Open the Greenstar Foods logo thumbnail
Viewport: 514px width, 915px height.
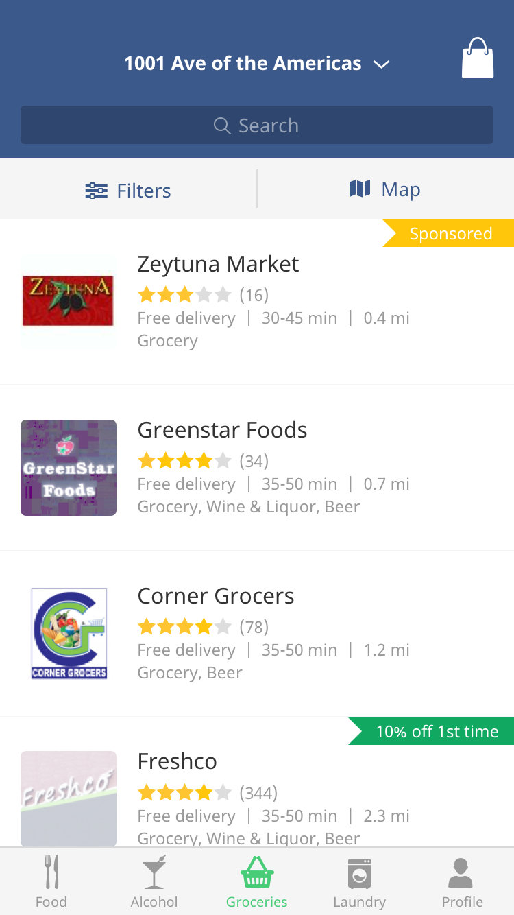tap(69, 468)
